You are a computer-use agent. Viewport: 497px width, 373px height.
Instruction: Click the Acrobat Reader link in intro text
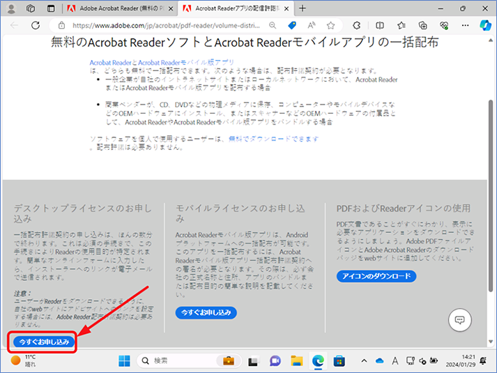point(110,63)
